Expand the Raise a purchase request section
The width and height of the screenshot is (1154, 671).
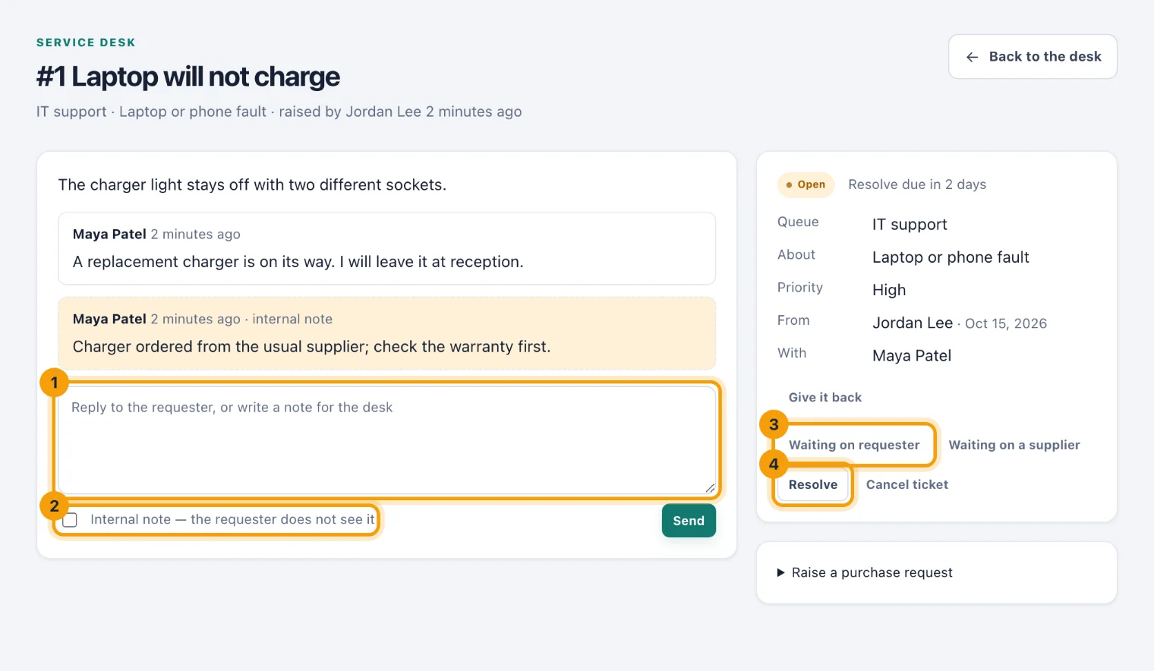pyautogui.click(x=864, y=572)
